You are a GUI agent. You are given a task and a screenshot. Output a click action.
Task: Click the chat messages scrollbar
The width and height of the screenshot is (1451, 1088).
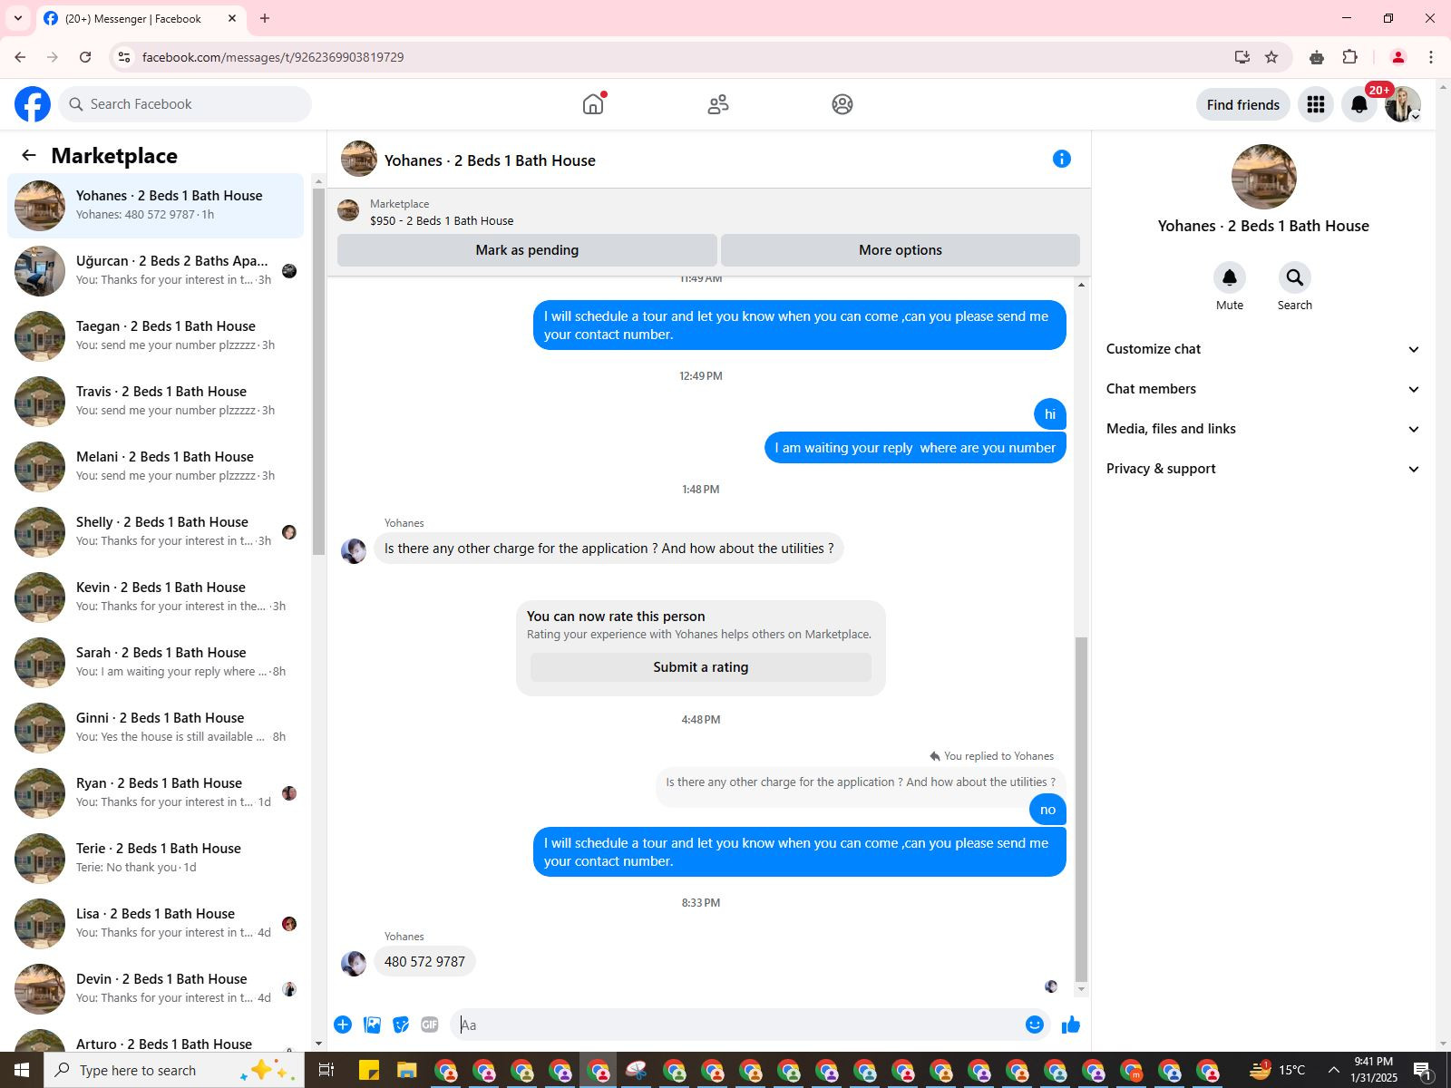coord(1080,809)
